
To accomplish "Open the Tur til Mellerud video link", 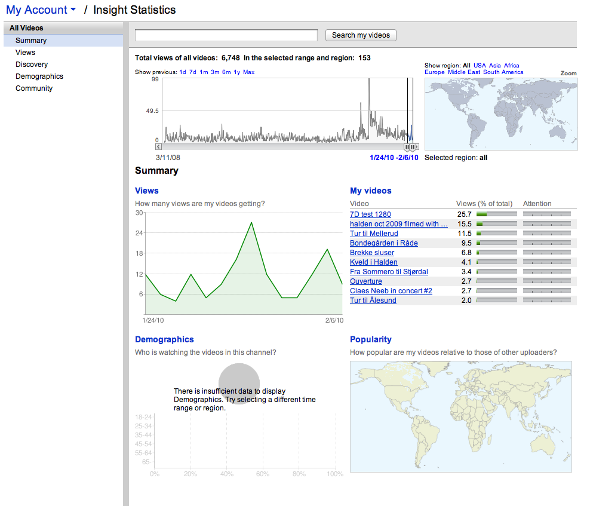I will (374, 234).
